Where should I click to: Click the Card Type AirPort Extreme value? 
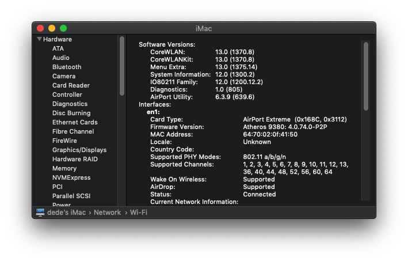coord(295,120)
